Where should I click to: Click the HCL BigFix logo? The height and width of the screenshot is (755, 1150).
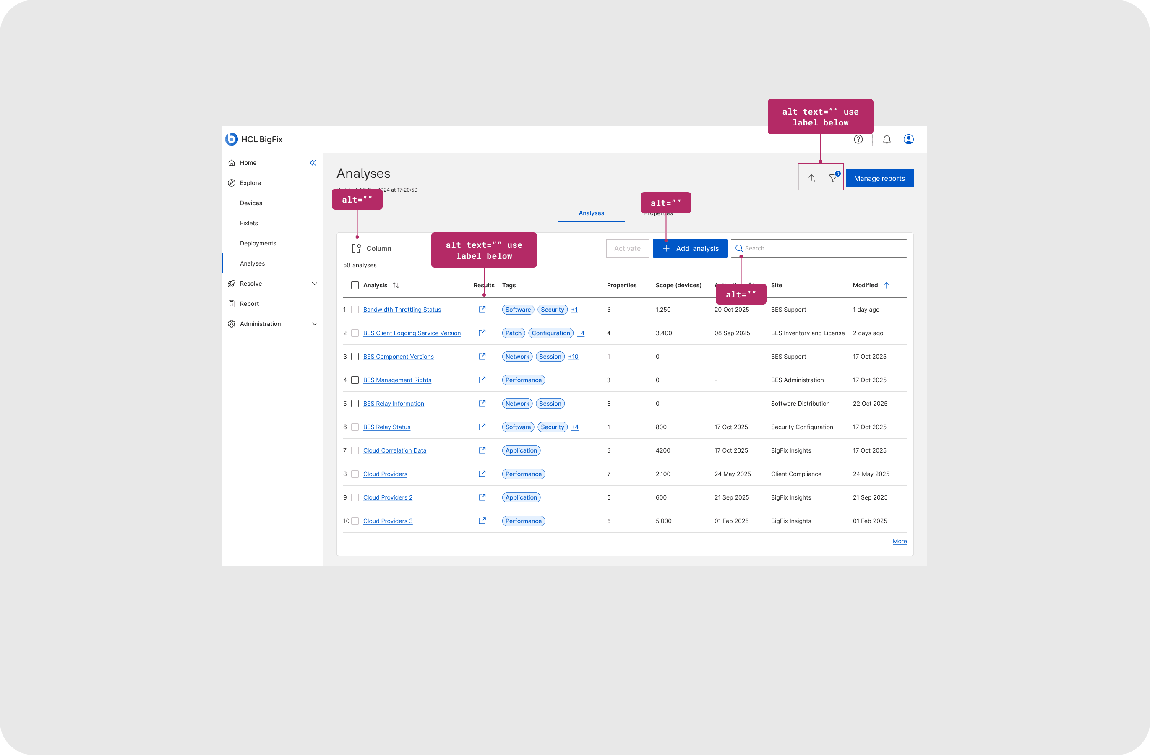(253, 139)
